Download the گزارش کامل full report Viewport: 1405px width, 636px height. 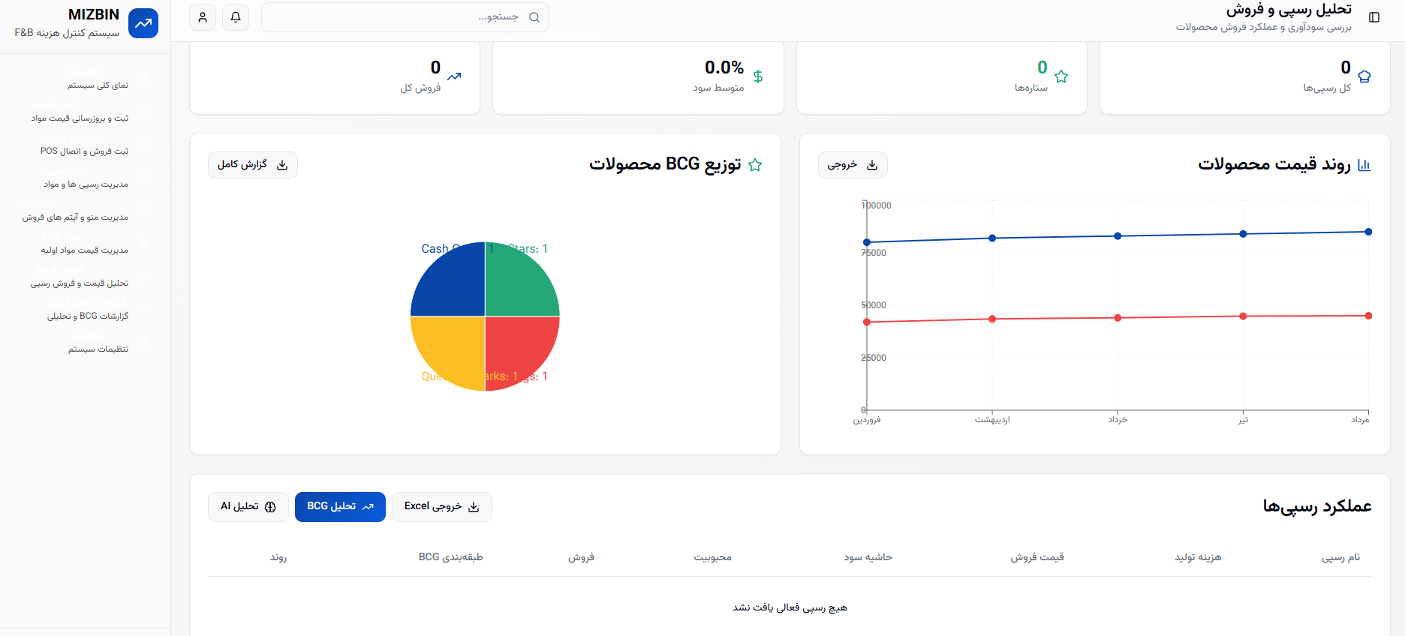coord(253,165)
